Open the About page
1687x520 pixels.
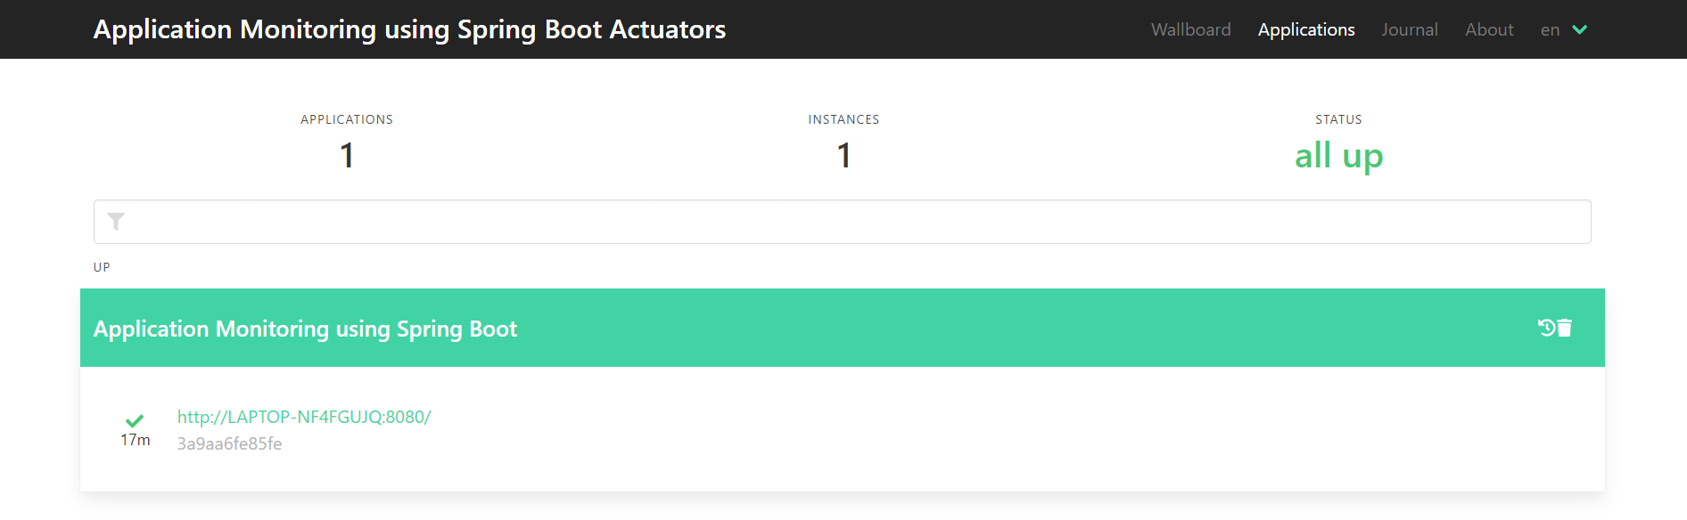[x=1489, y=29]
